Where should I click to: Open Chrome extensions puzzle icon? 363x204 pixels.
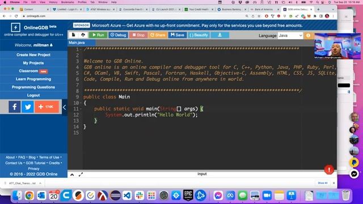(315, 16)
